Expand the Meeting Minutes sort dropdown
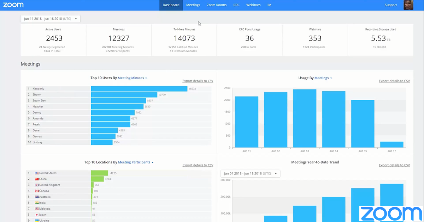Image resolution: width=424 pixels, height=222 pixels. tap(132, 78)
